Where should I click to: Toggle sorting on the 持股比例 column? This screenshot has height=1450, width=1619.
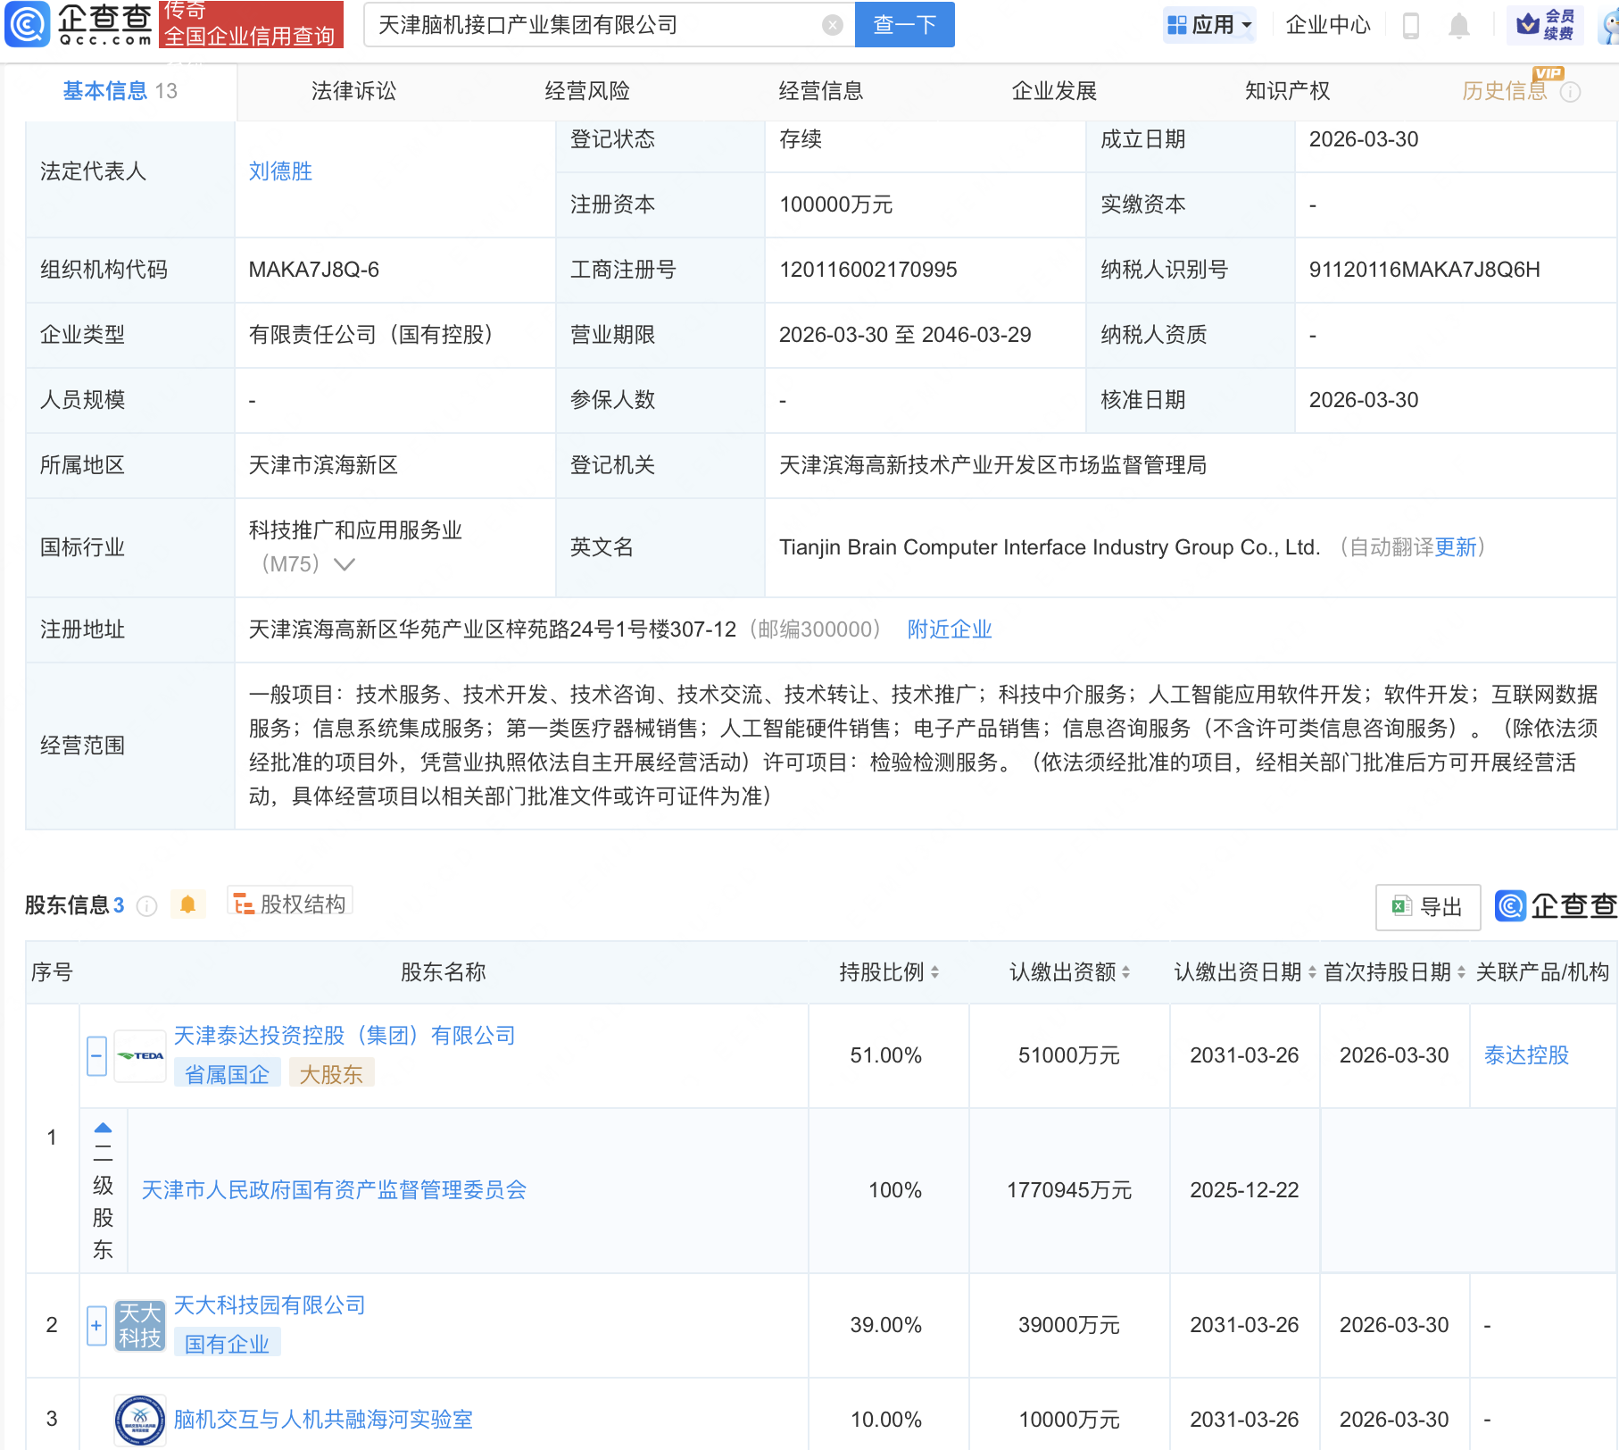click(x=934, y=972)
